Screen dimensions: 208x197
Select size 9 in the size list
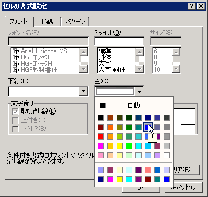coord(163,64)
